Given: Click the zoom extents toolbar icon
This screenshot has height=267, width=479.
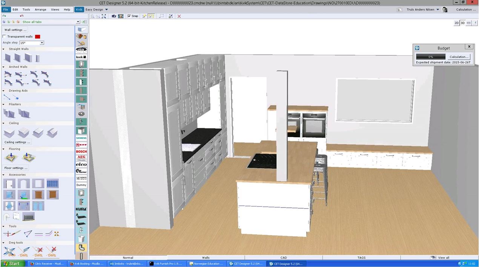Looking at the screenshot, I should pyautogui.click(x=104, y=16).
